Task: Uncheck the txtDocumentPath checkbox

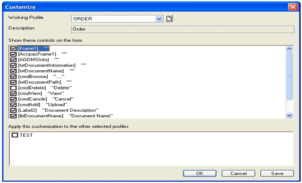Action: click(13, 82)
